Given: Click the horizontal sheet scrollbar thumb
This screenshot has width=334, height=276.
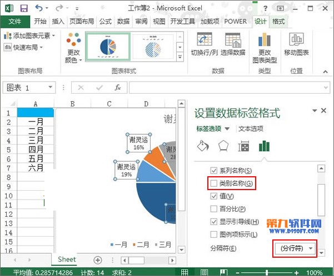Looking at the screenshot, I should pyautogui.click(x=136, y=260).
